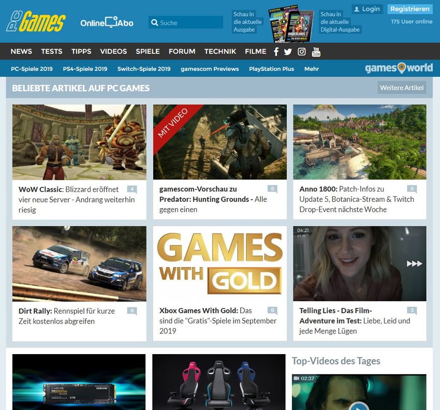Open the PC Games logo homepage

(x=36, y=21)
